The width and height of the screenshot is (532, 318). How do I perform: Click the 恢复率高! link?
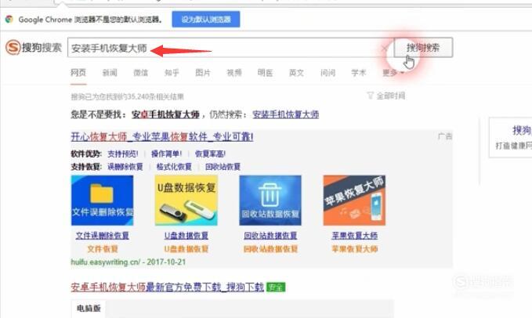coord(210,154)
